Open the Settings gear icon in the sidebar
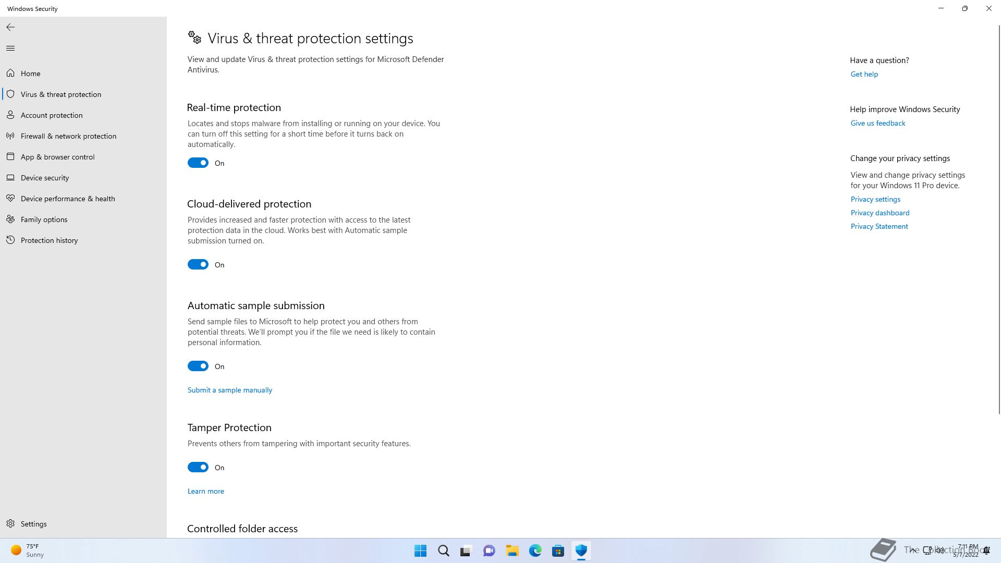 coord(10,524)
